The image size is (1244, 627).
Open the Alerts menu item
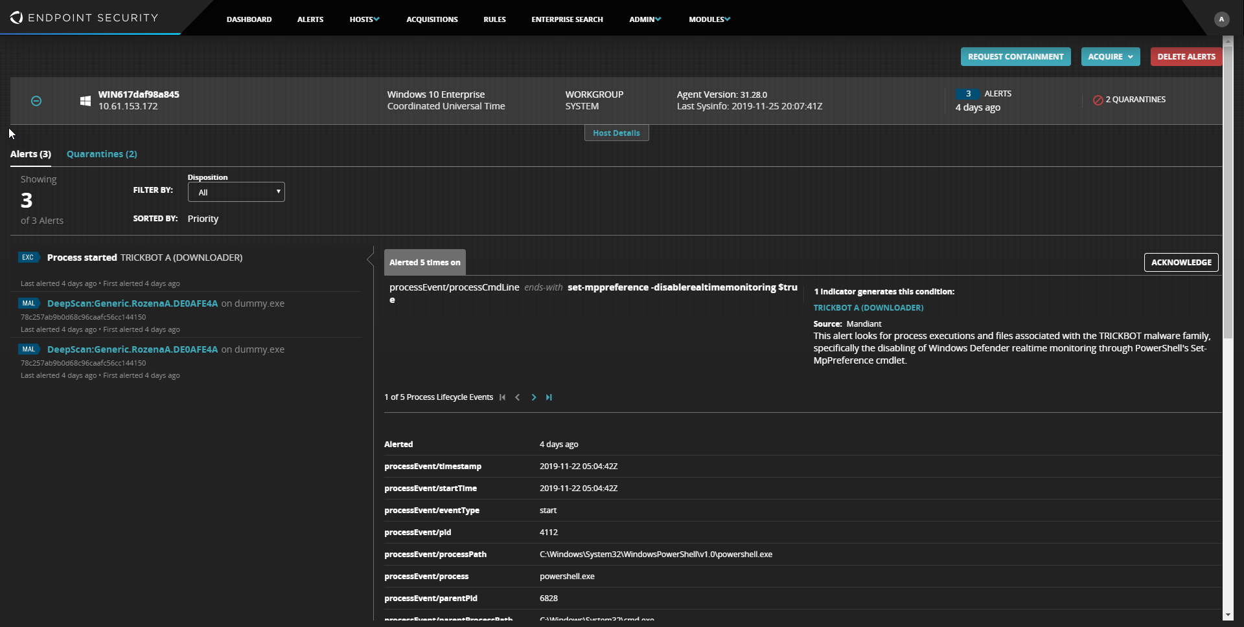tap(310, 19)
